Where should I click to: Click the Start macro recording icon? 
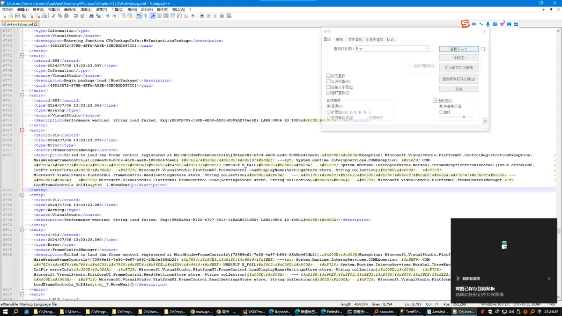point(202,16)
